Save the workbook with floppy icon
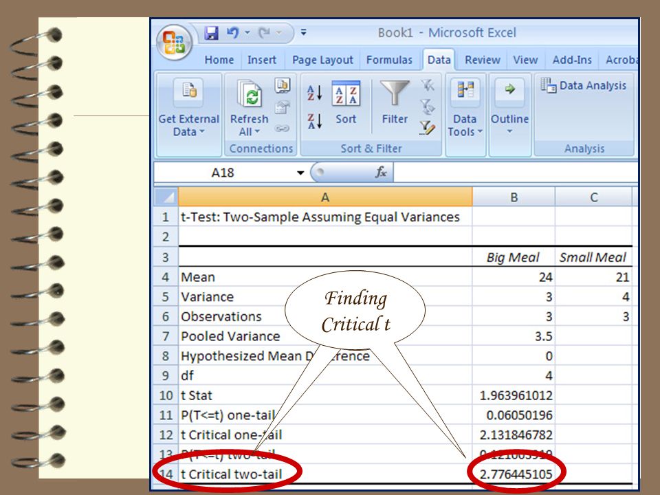660x495 pixels. point(211,33)
